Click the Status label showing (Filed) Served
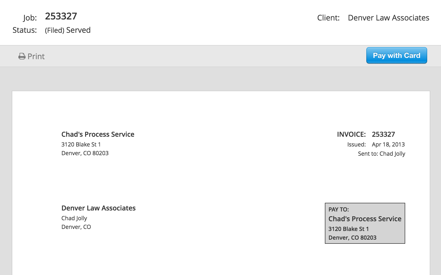 [x=67, y=30]
